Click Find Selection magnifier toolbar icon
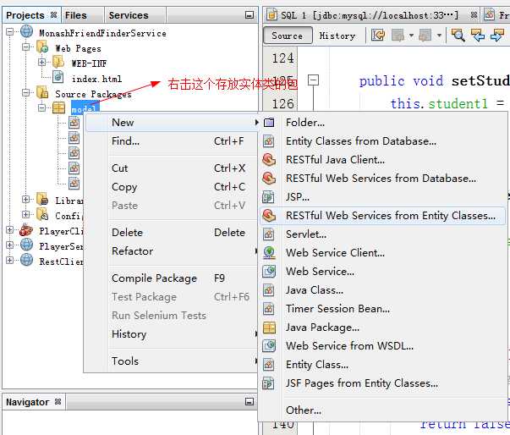 (458, 35)
